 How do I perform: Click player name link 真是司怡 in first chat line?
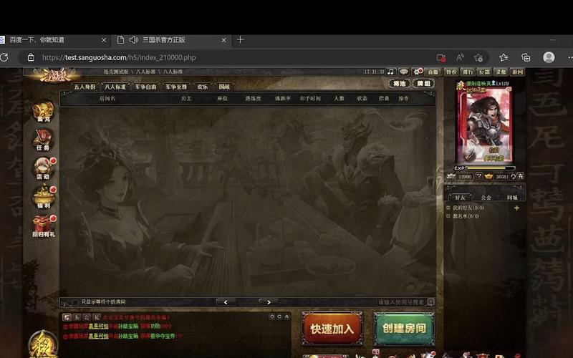click(98, 326)
